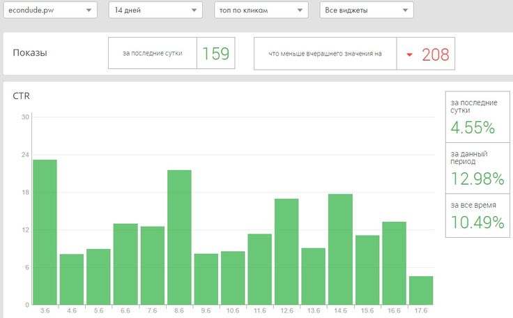Select the bar for 12.6

[286, 252]
